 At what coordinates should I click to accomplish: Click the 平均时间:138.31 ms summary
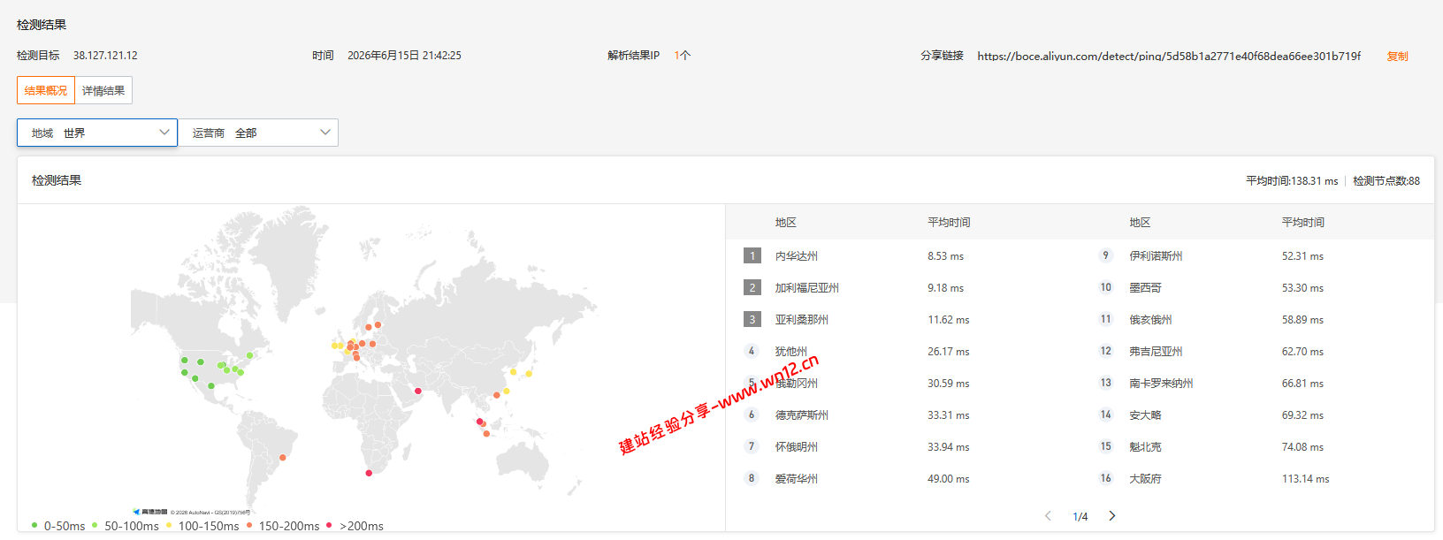pyautogui.click(x=1292, y=180)
